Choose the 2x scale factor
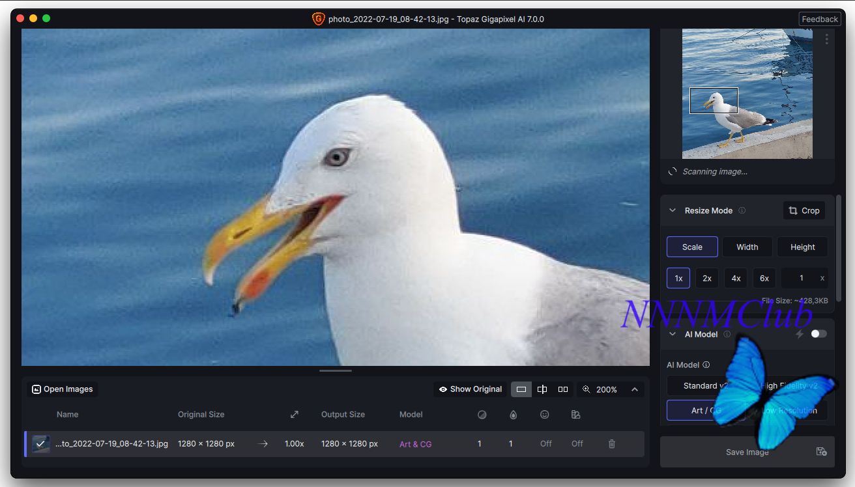The height and width of the screenshot is (487, 855). (x=707, y=278)
